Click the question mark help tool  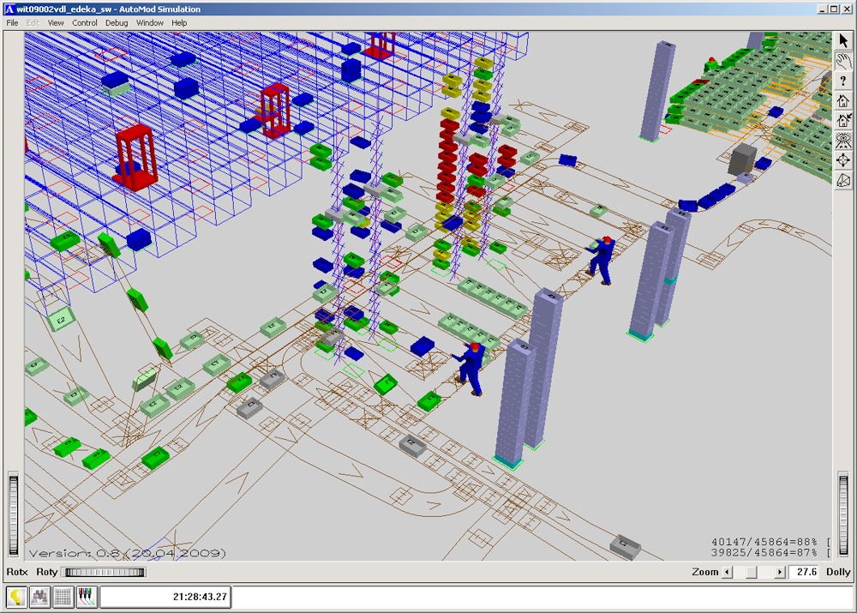point(843,81)
